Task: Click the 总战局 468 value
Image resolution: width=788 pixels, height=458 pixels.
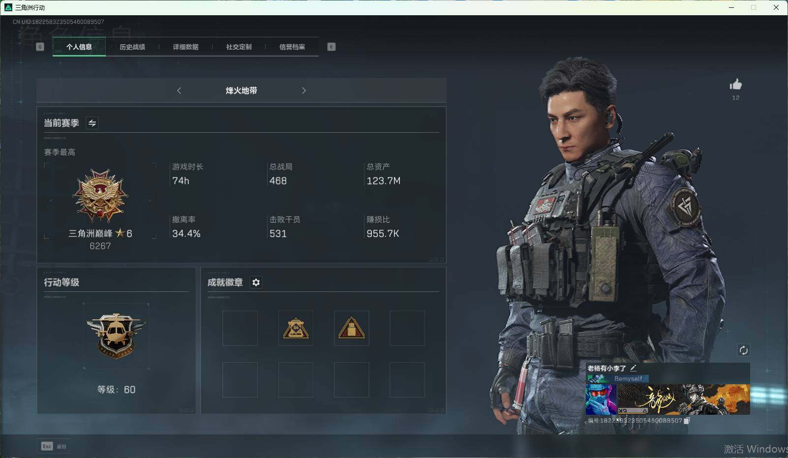Action: pos(278,181)
